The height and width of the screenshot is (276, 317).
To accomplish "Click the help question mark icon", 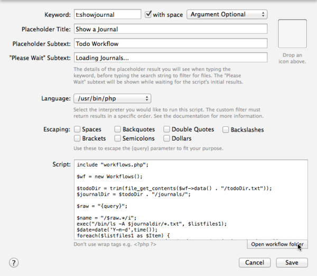I will click(14, 263).
